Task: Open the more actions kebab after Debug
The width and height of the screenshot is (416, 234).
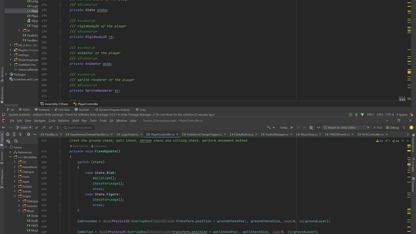Action: (x=404, y=127)
